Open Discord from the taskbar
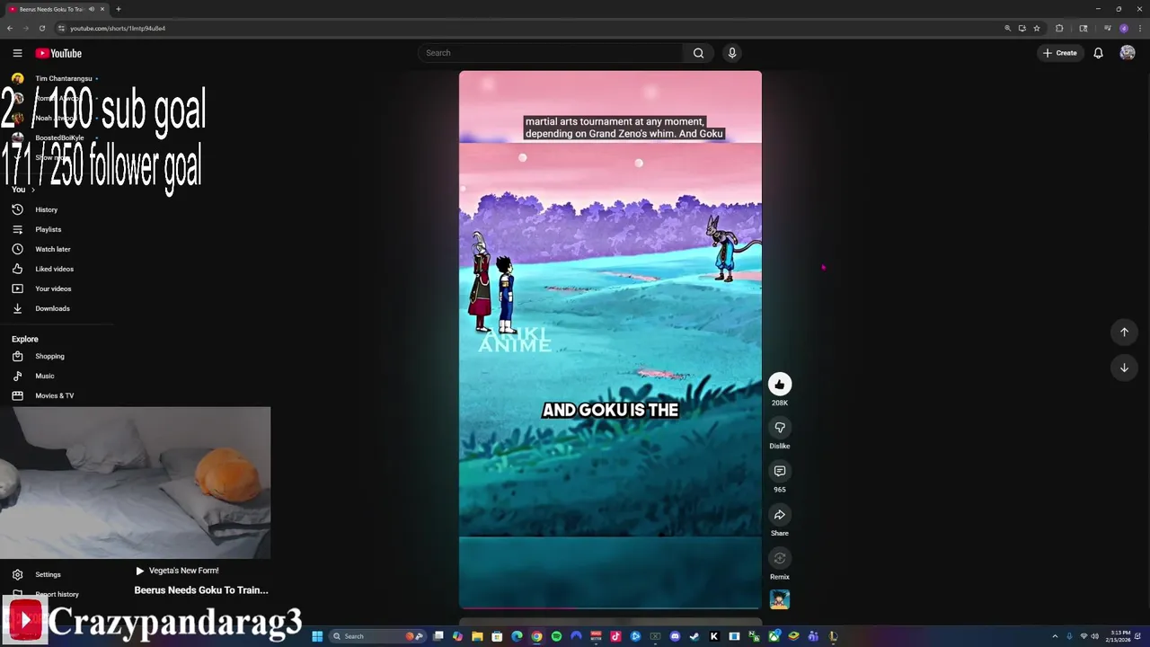1150x647 pixels. (675, 636)
